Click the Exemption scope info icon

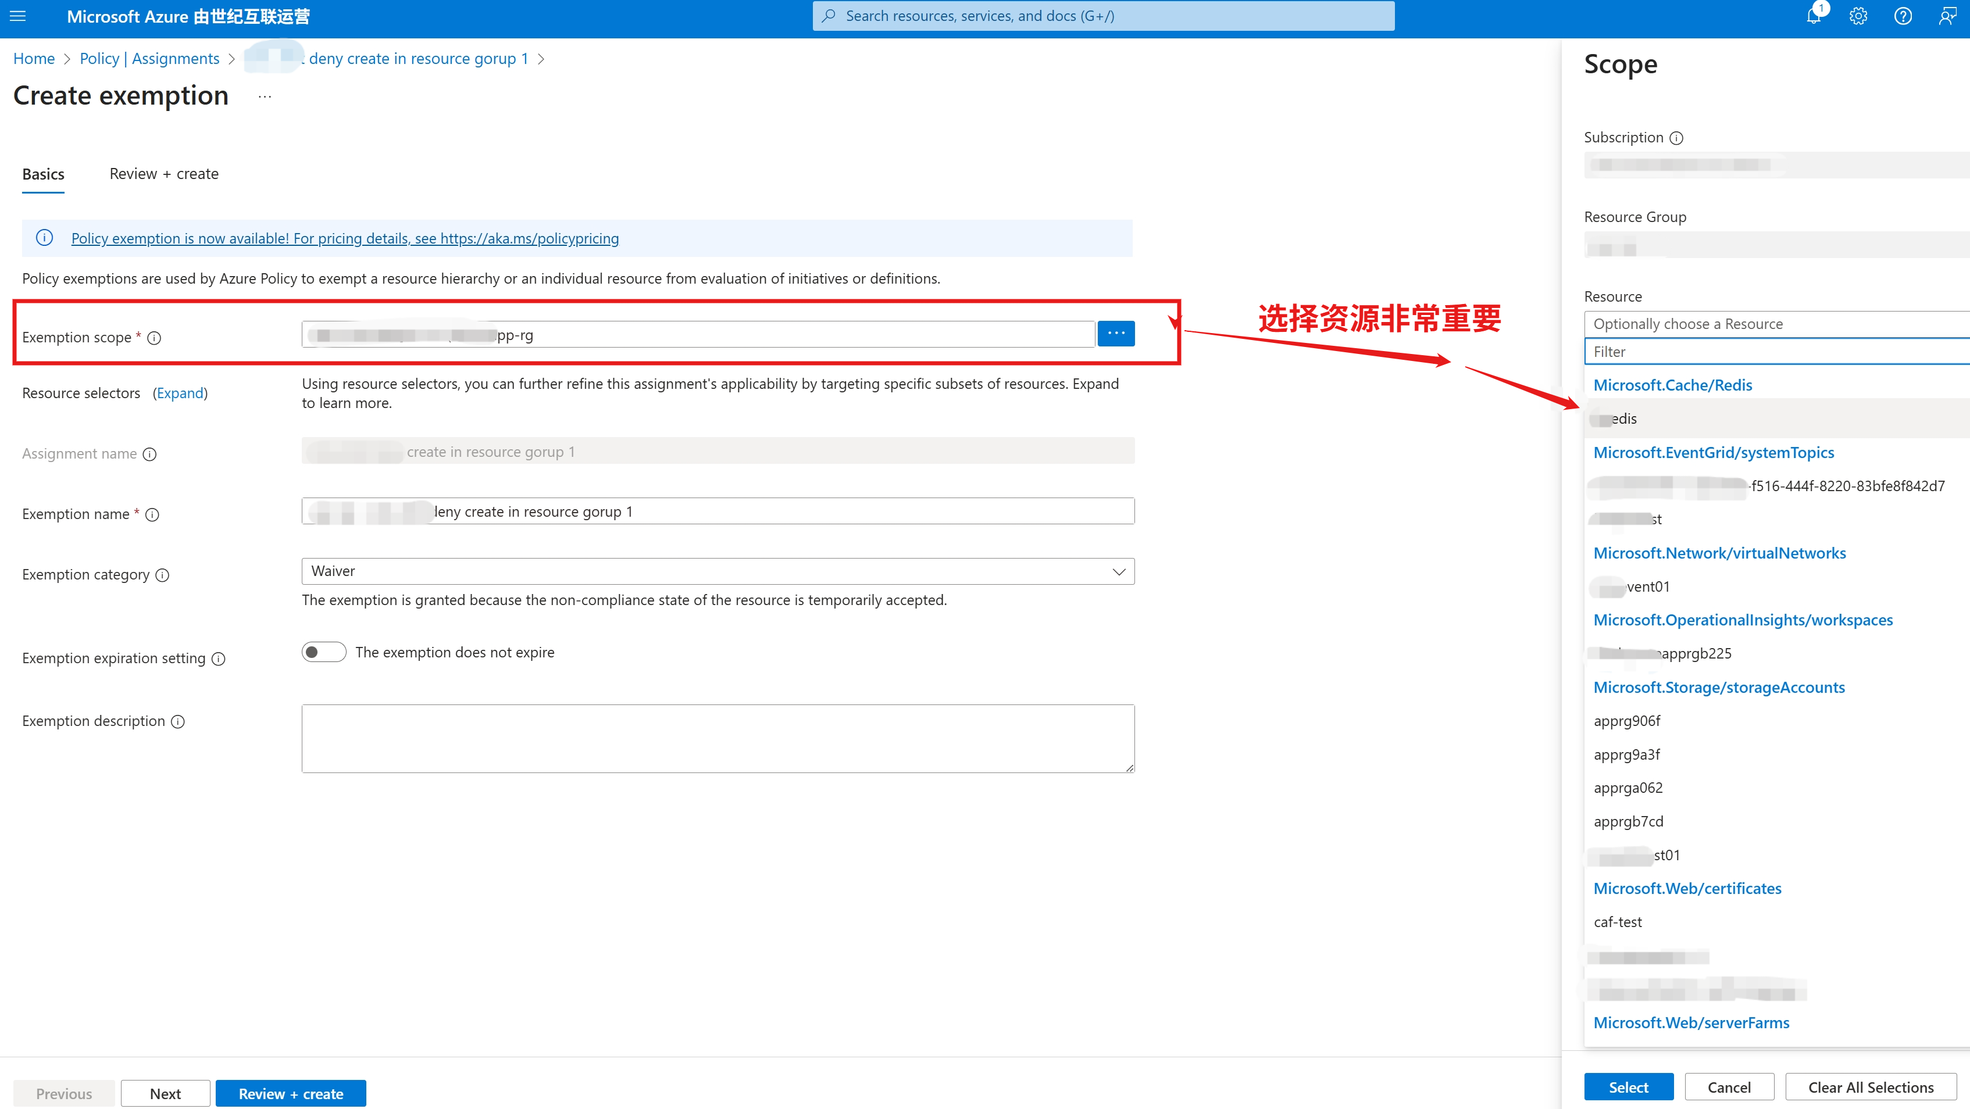(x=155, y=338)
